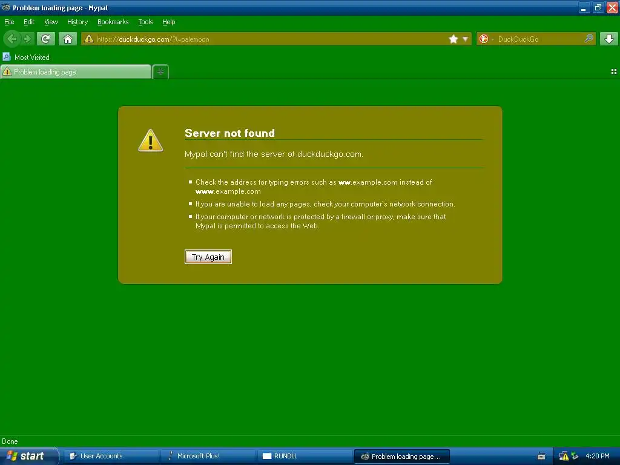
Task: Click the Mypal title bar icon
Action: [6, 7]
